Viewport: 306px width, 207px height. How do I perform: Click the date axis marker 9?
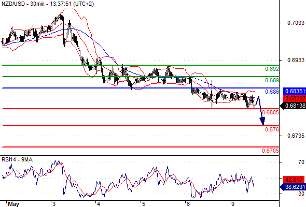click(233, 204)
